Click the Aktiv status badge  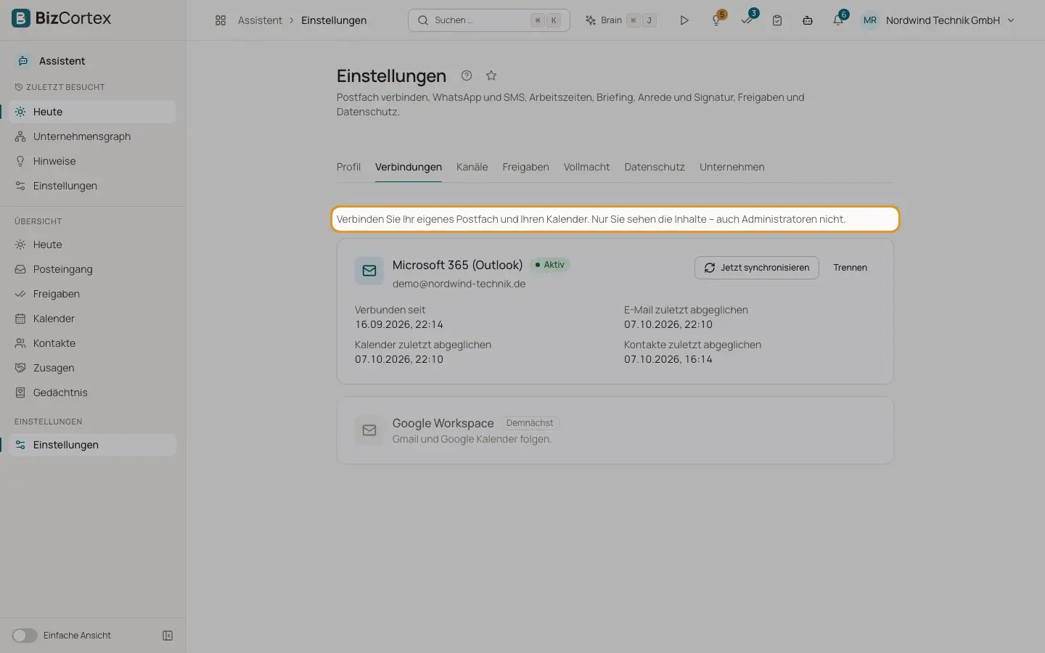[549, 265]
